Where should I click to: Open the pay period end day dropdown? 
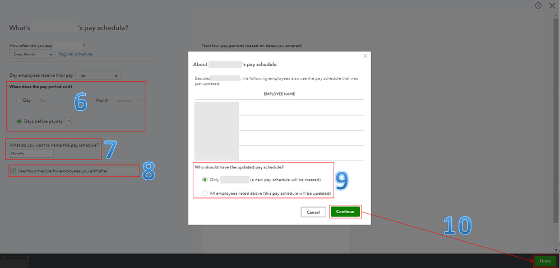tap(54, 101)
